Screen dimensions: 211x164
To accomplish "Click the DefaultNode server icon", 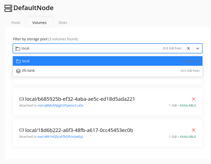I will tap(8, 8).
